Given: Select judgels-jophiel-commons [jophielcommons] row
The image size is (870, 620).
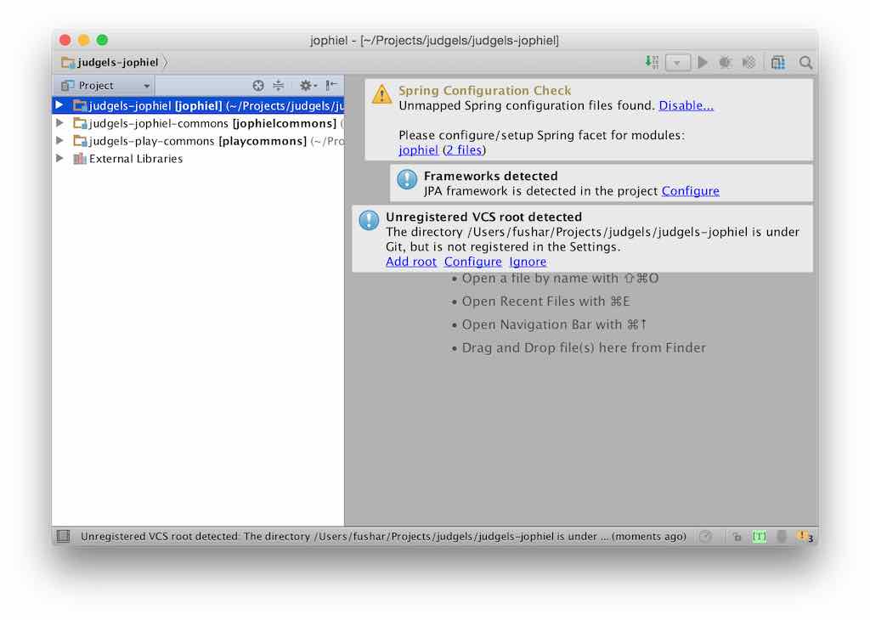Looking at the screenshot, I should coord(198,123).
